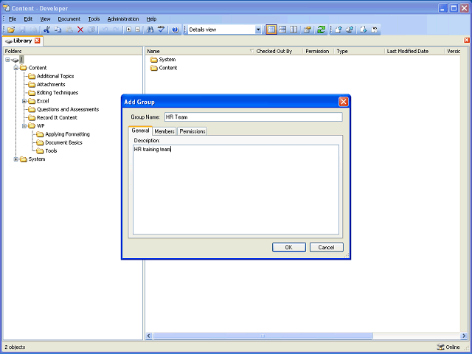This screenshot has height=354, width=472.
Task: Click the folder properties toolbar icon
Action: point(308,29)
